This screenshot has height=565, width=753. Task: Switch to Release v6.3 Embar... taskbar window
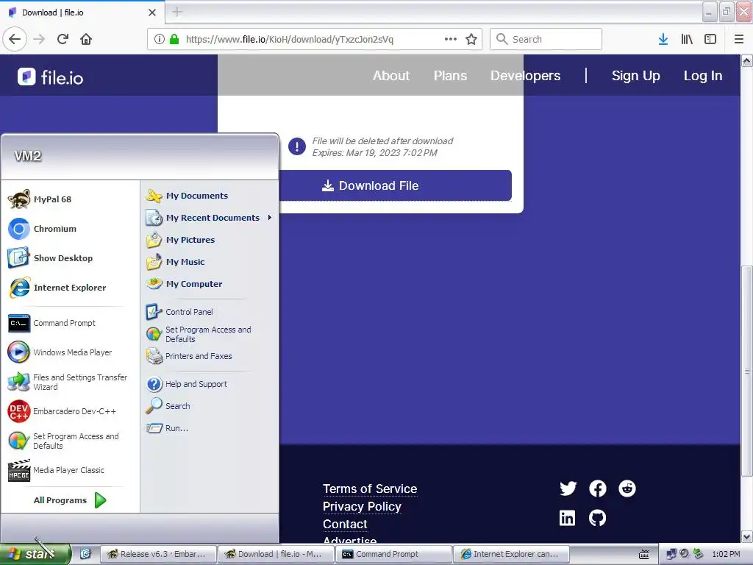point(157,554)
